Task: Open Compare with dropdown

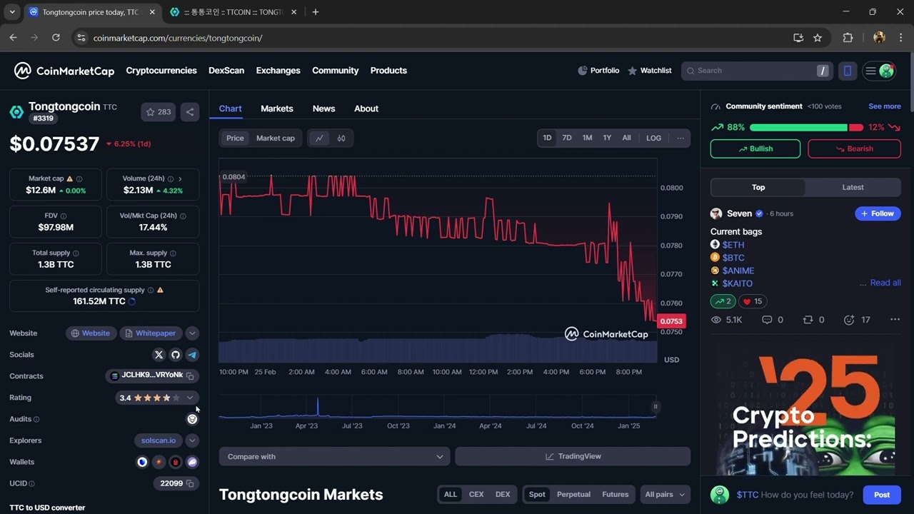Action: [x=334, y=456]
